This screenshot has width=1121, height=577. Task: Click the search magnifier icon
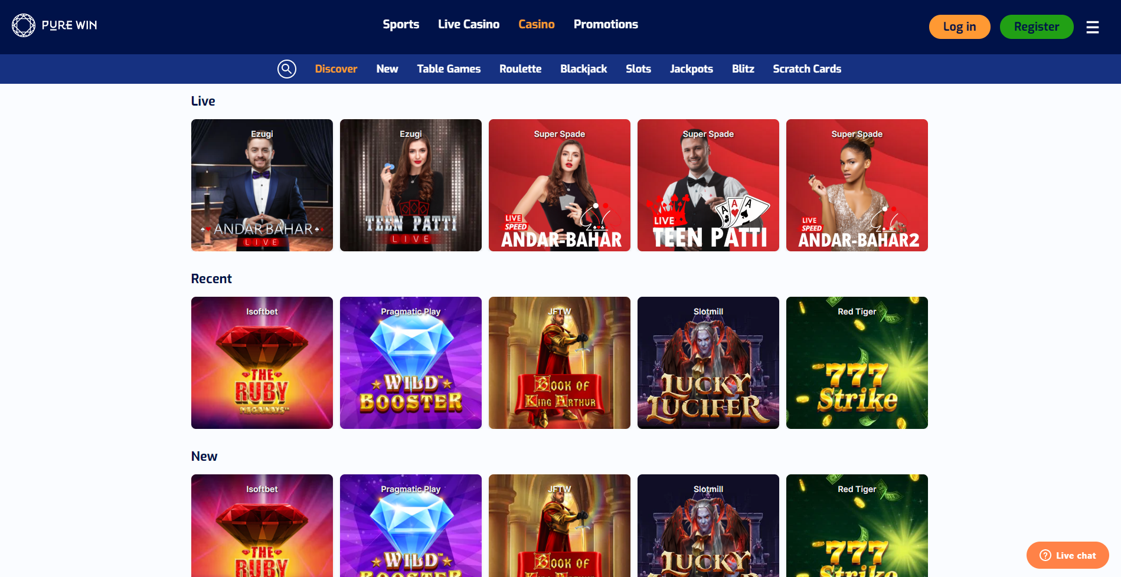pyautogui.click(x=287, y=69)
